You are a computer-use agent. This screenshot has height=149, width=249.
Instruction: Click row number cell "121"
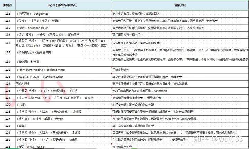tap(8, 77)
